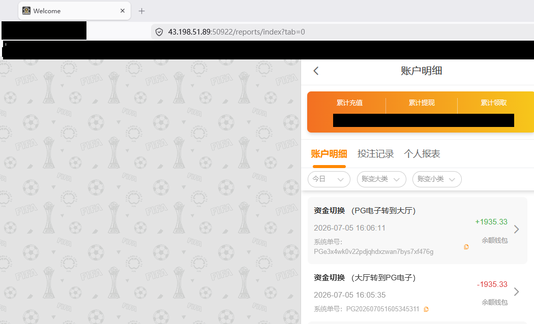The image size is (534, 324).
Task: Click 余额钱包 under the -1935.33 amount
Action: coord(494,302)
